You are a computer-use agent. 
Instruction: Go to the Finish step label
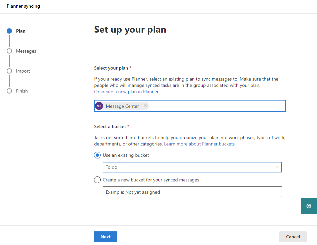click(22, 91)
